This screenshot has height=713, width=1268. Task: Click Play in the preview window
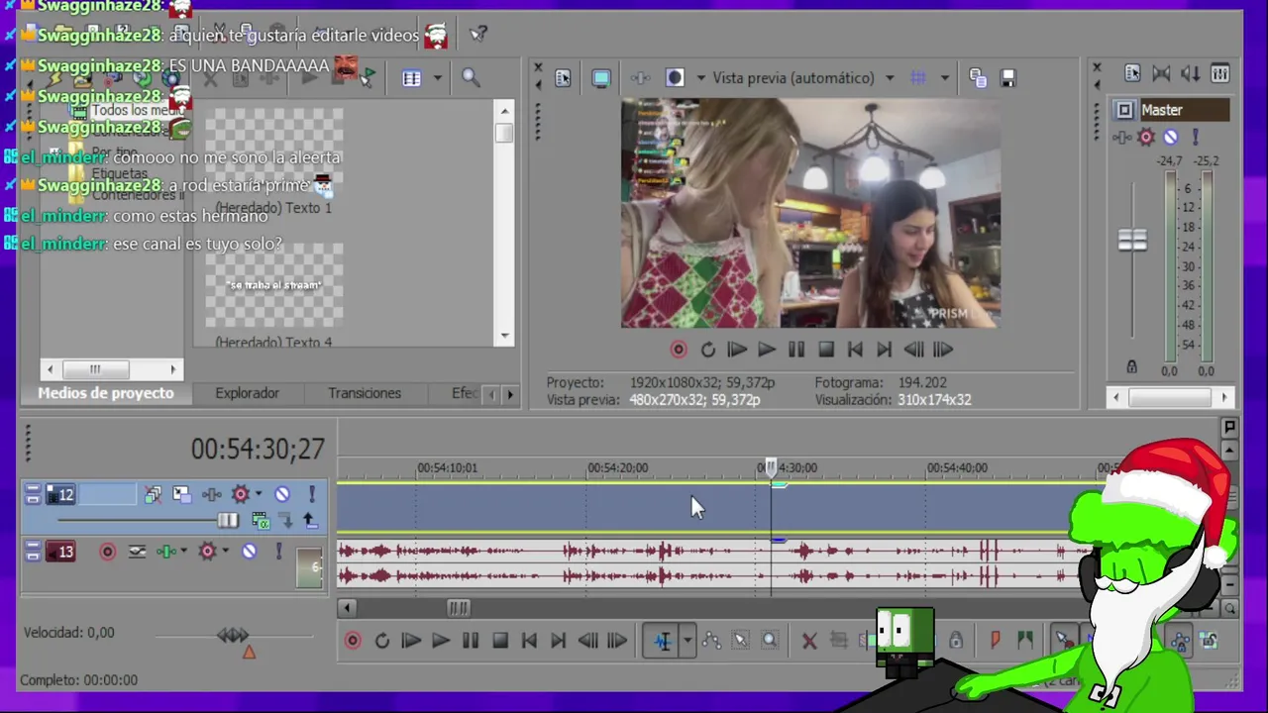click(x=767, y=350)
